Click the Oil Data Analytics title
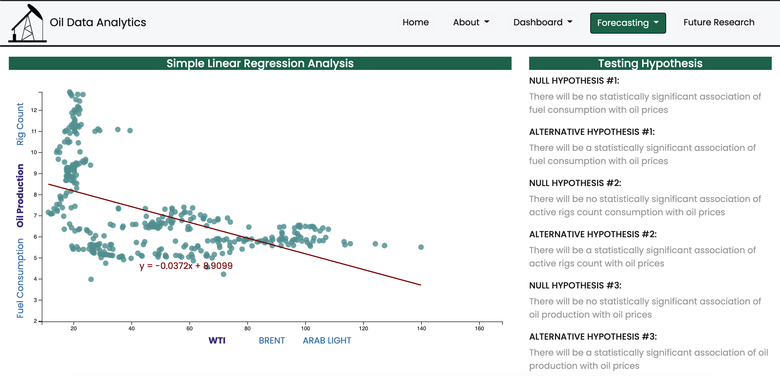Viewport: 780px width, 376px height. pos(98,22)
